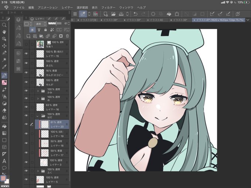This screenshot has height=188, width=251.
Task: Click Undo in the command bar
Action: click(x=135, y=14)
